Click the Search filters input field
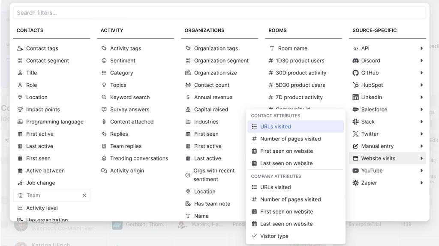The height and width of the screenshot is (246, 439). (x=219, y=13)
